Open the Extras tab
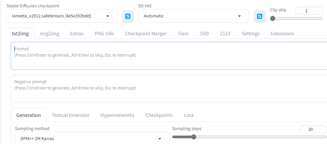327x144 pixels. [x=77, y=33]
